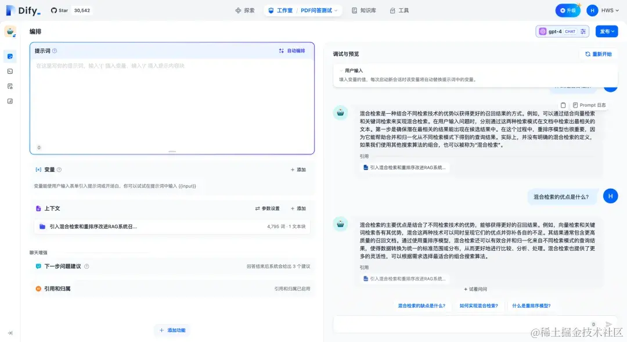This screenshot has width=627, height=342.
Task: Click the Dify logo
Action: [x=23, y=10]
